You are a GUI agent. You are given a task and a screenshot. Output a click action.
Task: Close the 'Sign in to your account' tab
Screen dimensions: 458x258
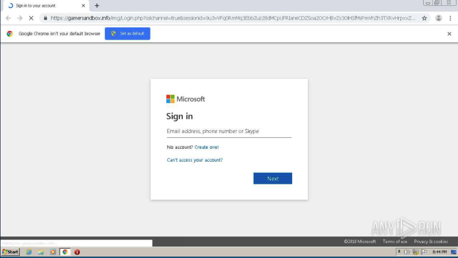(83, 6)
